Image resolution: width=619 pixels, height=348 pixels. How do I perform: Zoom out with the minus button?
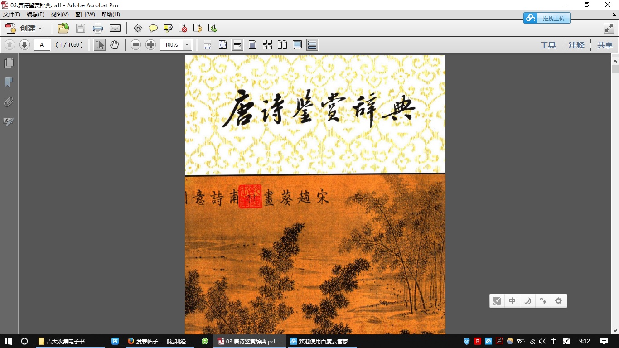click(135, 45)
